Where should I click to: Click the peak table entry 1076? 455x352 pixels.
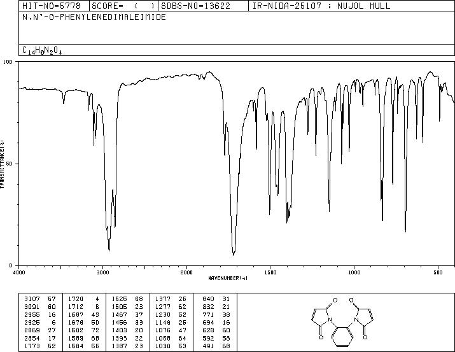click(163, 330)
